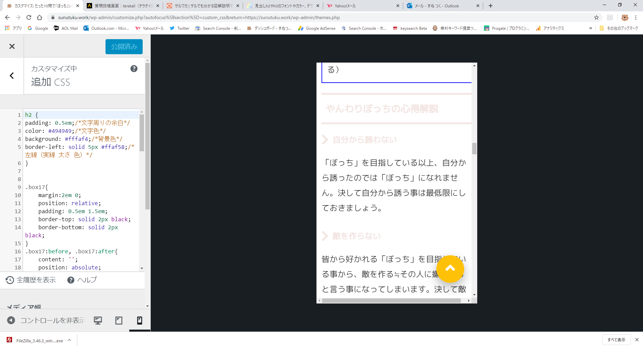Click the clock icon beside 全履歴を表示
Viewport: 643px width, 348px height.
tap(9, 280)
